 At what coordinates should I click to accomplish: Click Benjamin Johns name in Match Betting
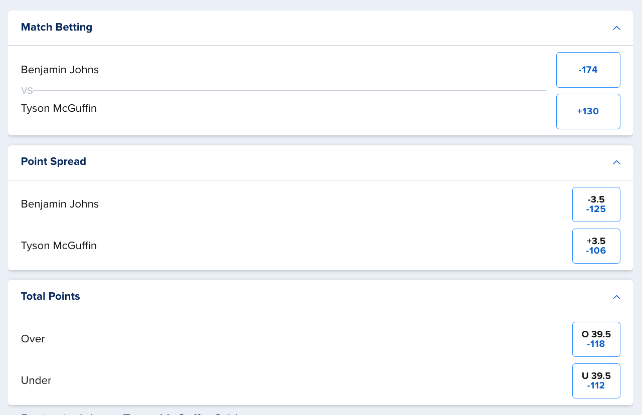[60, 70]
